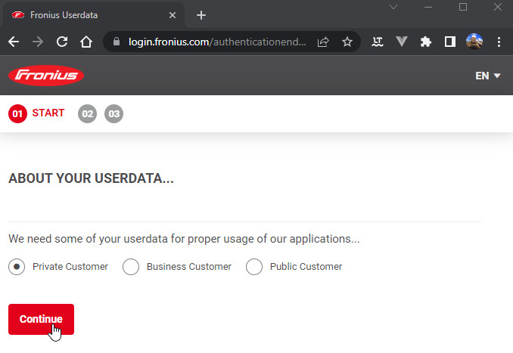Choose Business Customer option
Screen dimensions: 513x353
(131, 267)
